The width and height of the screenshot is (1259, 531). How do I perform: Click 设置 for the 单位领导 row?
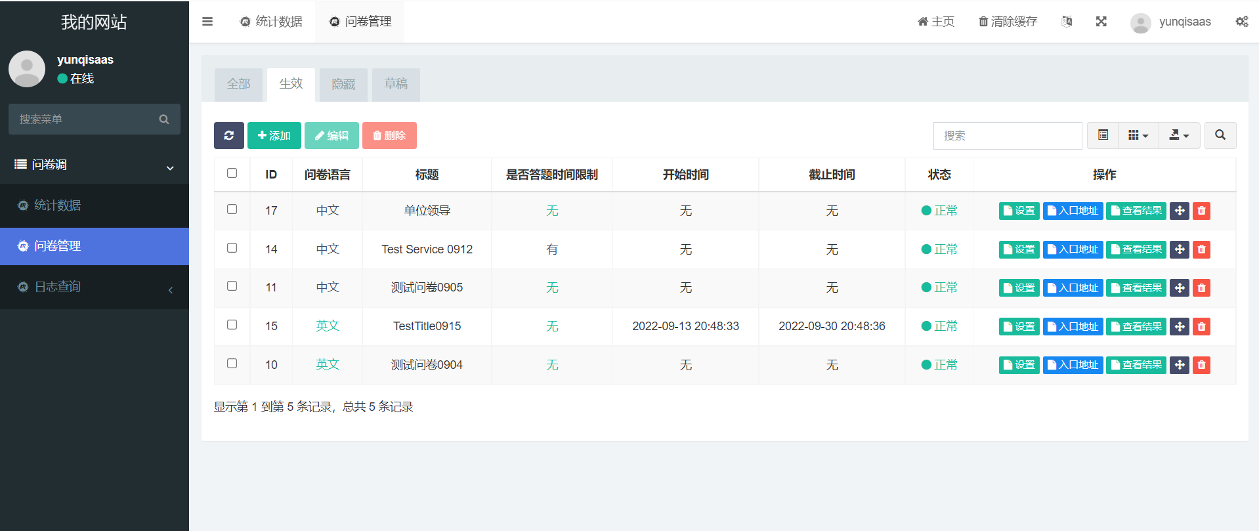point(1019,211)
